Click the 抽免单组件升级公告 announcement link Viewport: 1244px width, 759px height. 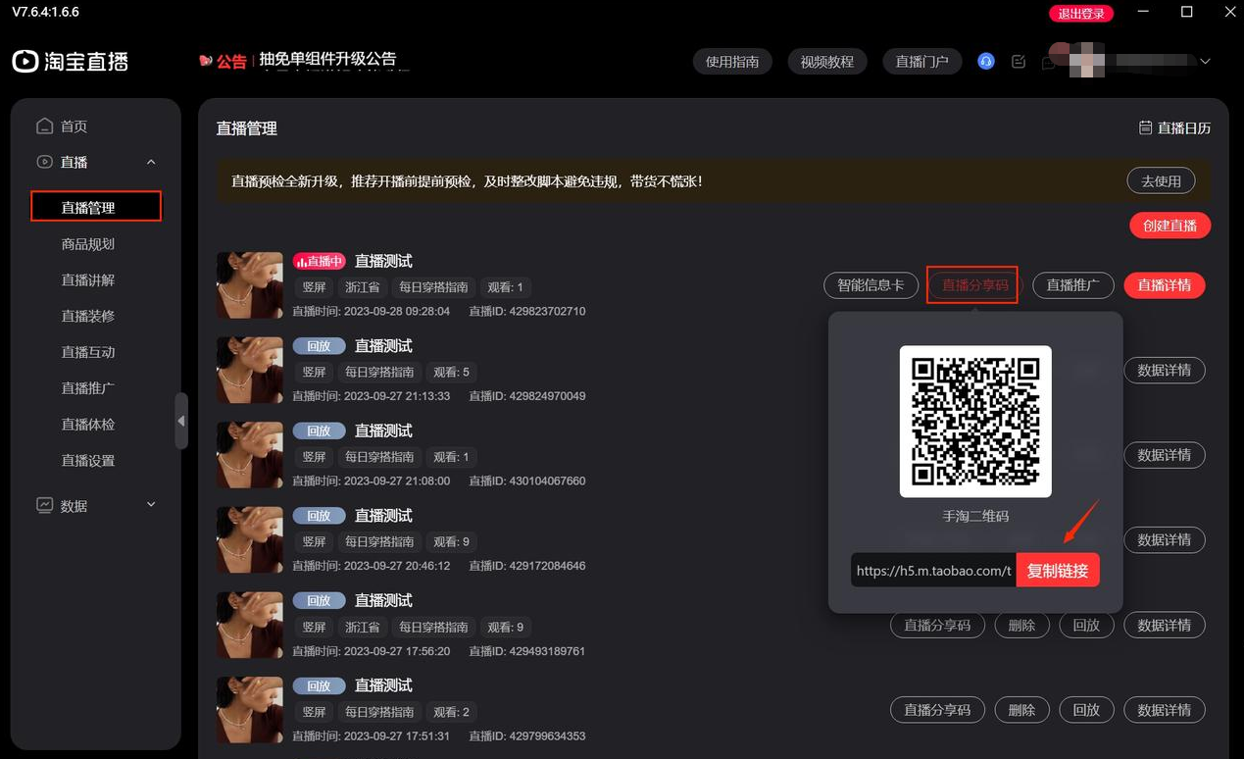click(x=327, y=59)
